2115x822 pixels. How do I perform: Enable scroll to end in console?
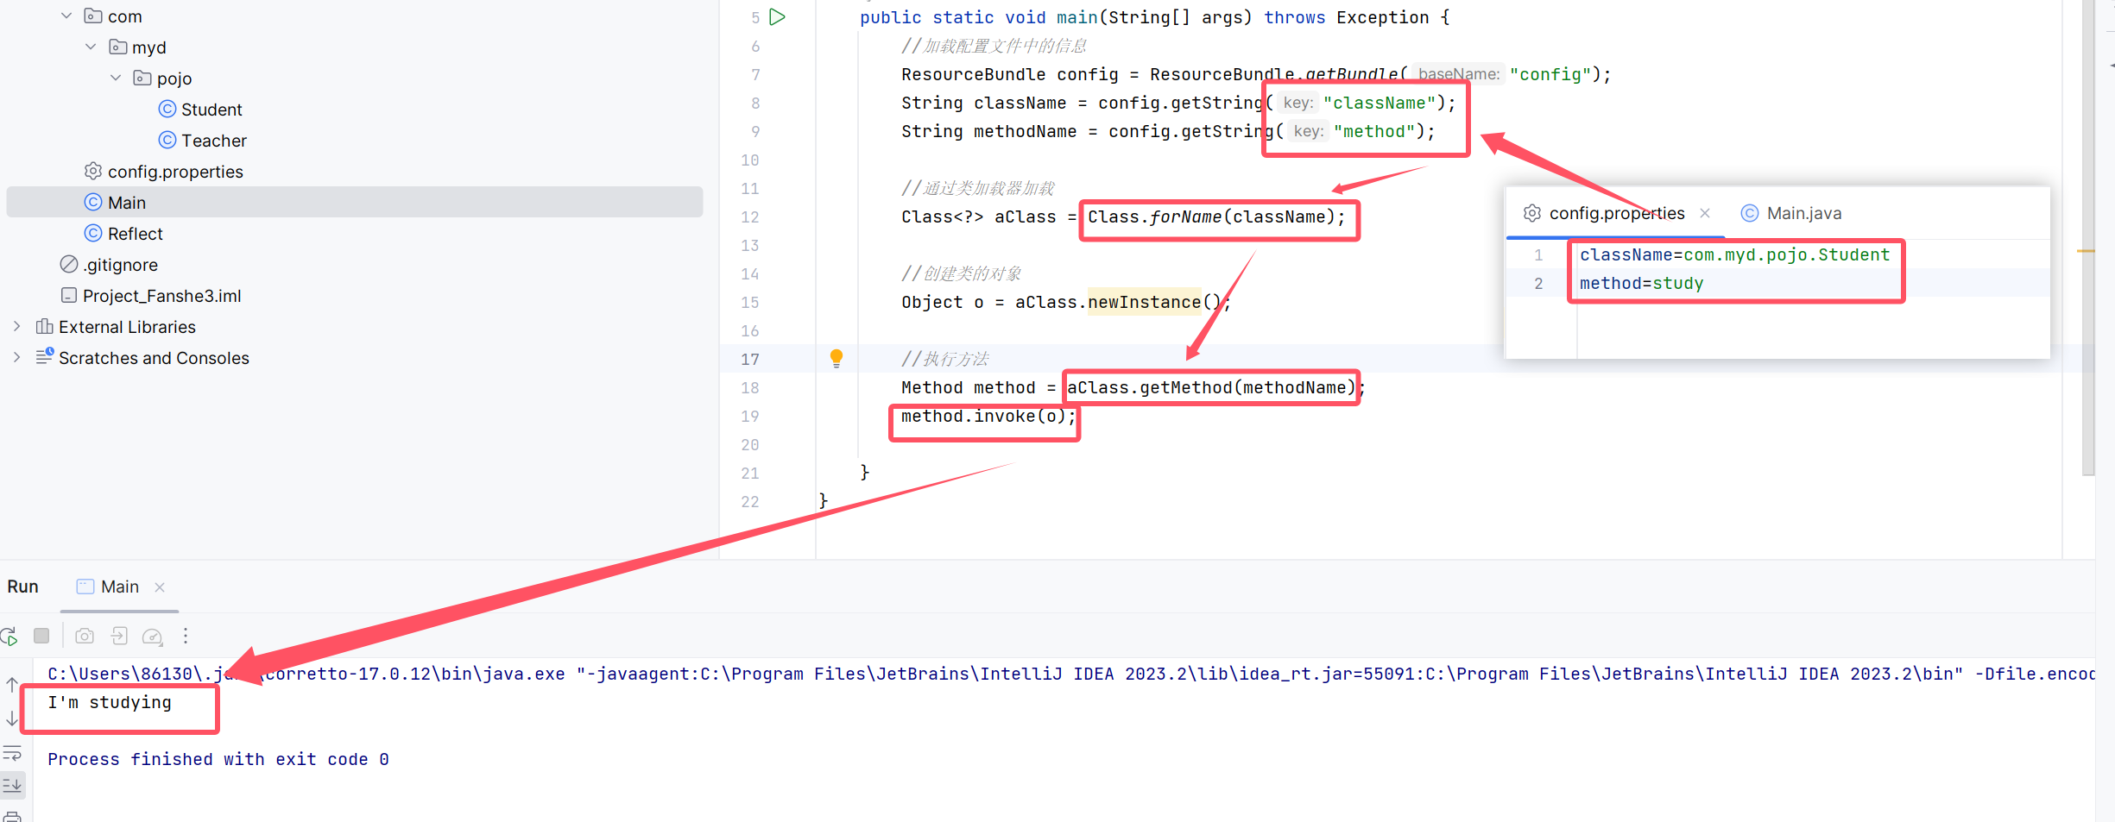pos(12,786)
